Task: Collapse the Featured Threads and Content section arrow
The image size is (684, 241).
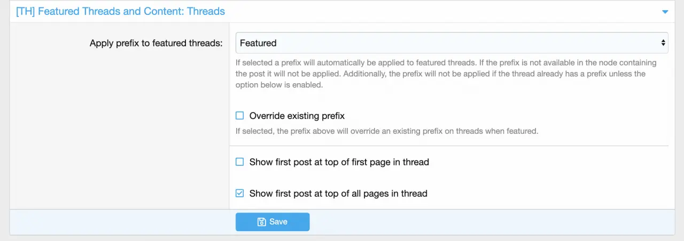Action: pyautogui.click(x=665, y=12)
